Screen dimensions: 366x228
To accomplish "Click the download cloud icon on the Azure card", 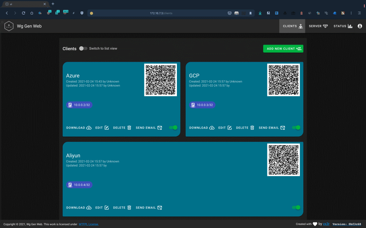I will pos(89,128).
